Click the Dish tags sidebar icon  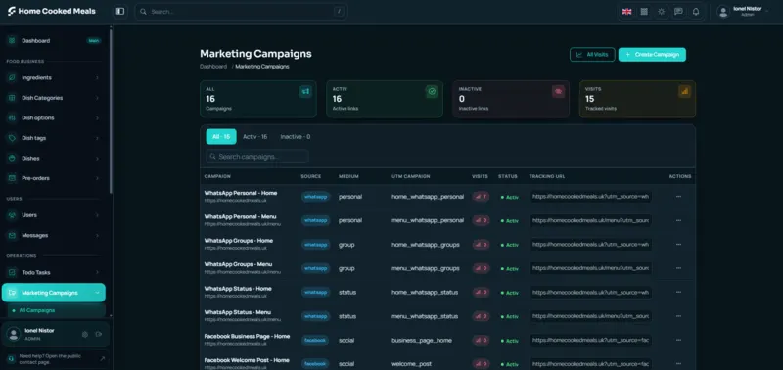coord(12,138)
